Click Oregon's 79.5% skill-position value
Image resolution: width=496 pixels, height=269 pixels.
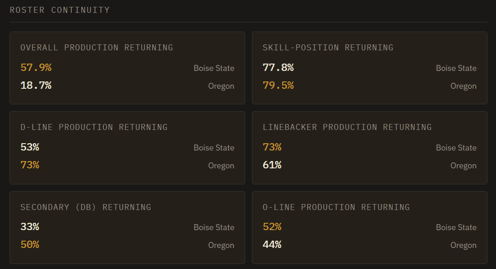pos(278,85)
